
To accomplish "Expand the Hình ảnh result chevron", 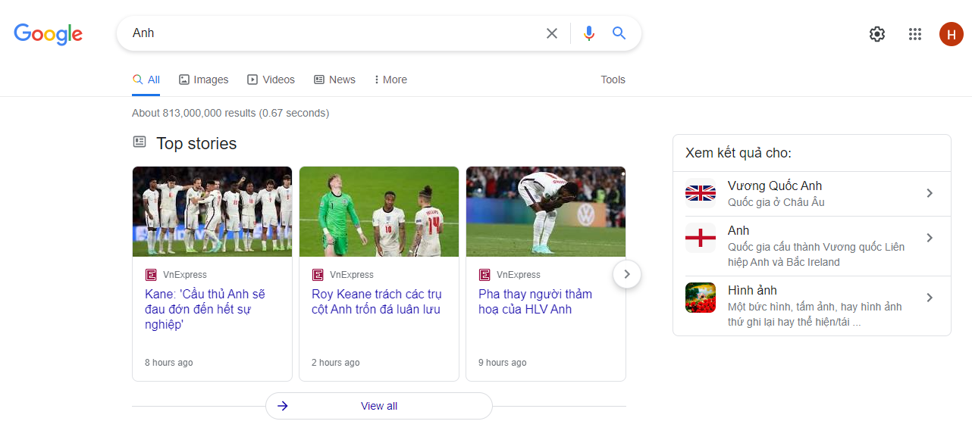I will [x=930, y=298].
